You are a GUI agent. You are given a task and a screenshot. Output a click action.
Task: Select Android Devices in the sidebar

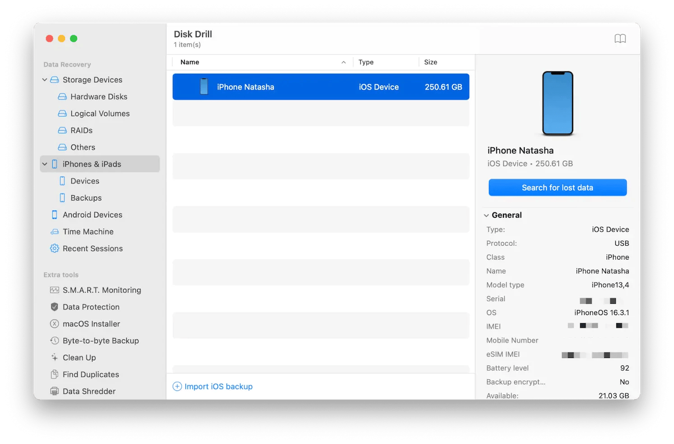(92, 215)
